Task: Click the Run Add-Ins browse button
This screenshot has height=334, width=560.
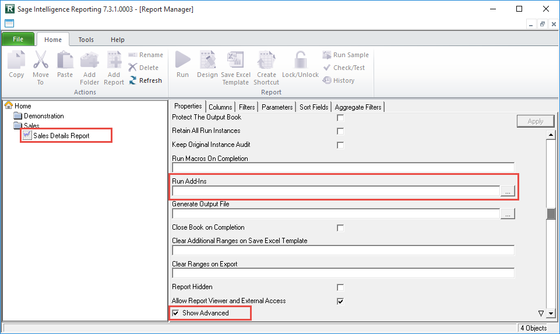Action: point(508,191)
